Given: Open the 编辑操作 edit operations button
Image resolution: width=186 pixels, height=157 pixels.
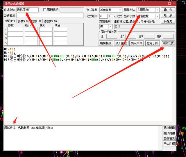Looking at the screenshot, I should [x=106, y=43].
